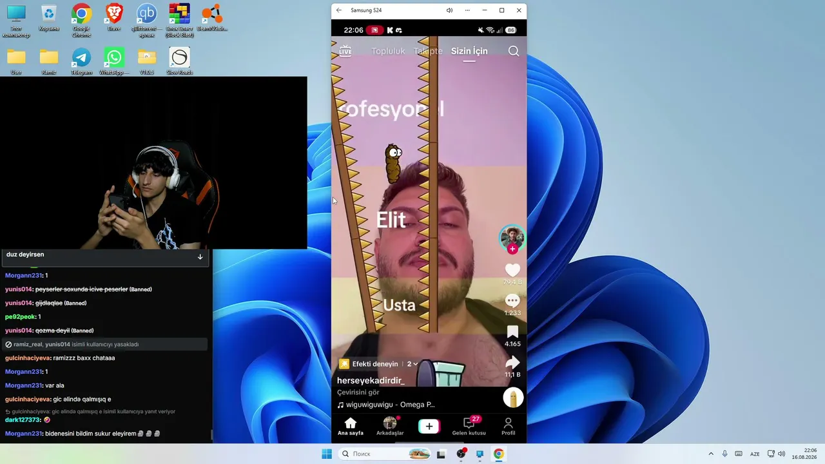Go back in Samsung S24 window
Viewport: 825px width, 464px height.
point(339,10)
